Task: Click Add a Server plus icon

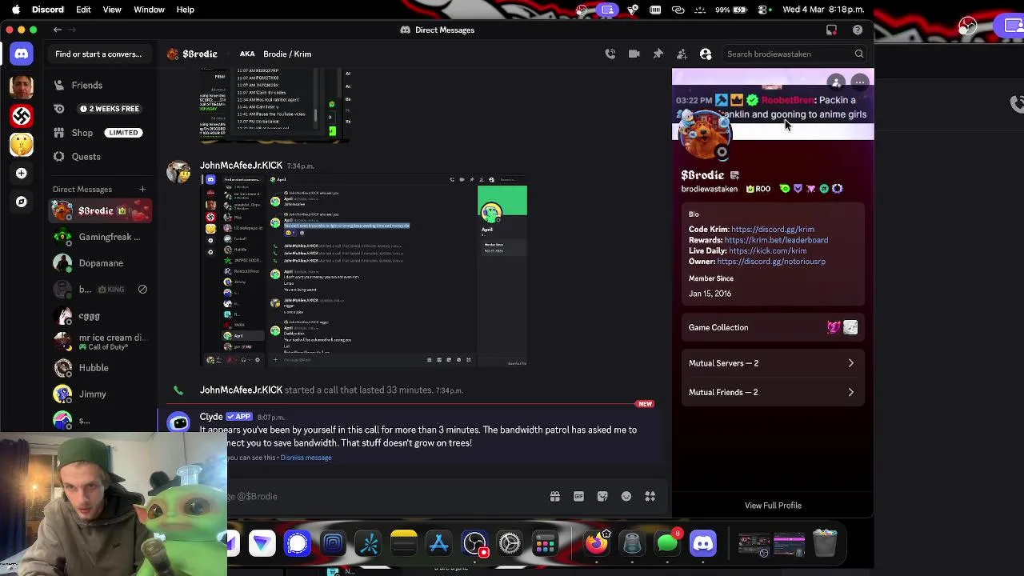Action: tap(22, 173)
